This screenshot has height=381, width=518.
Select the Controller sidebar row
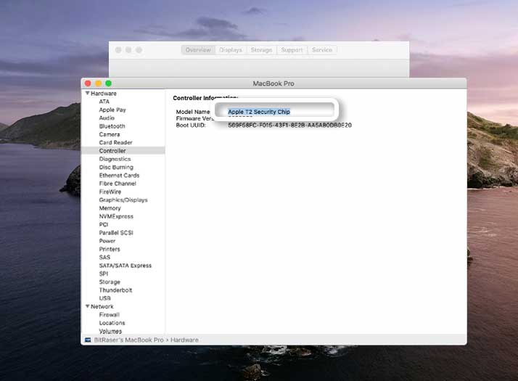click(123, 151)
